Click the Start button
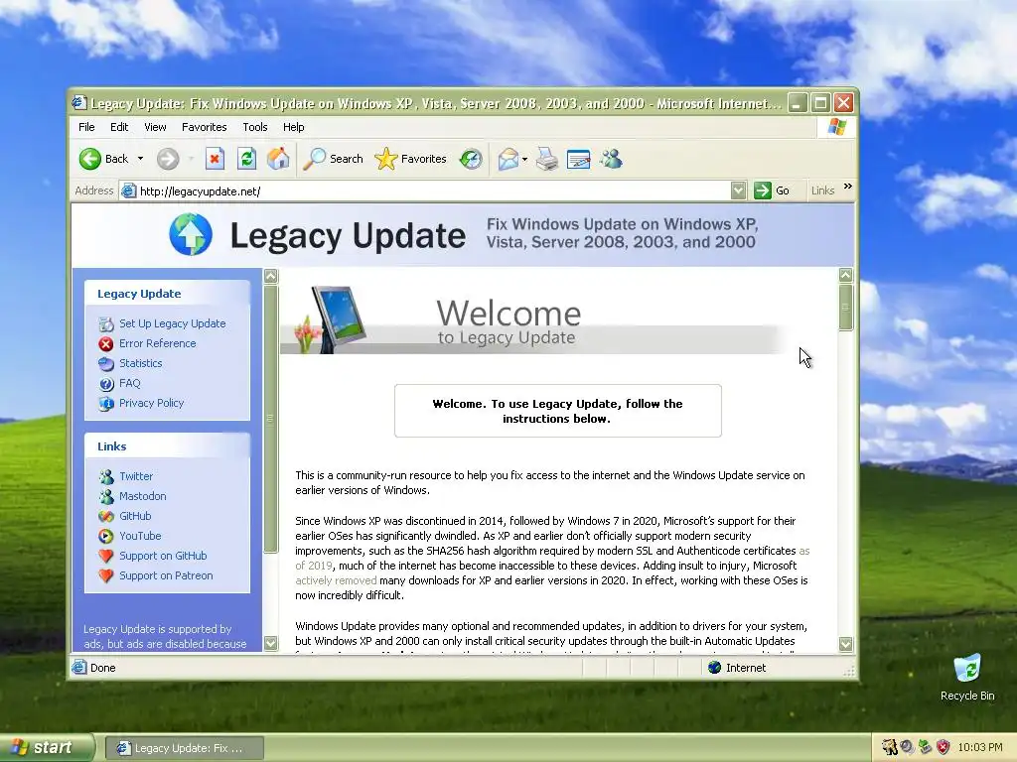This screenshot has width=1017, height=762. [x=48, y=747]
